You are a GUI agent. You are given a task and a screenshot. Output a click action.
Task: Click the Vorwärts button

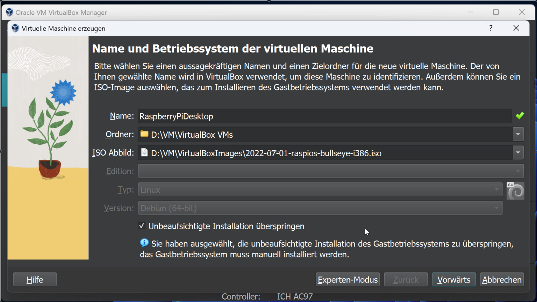pyautogui.click(x=454, y=280)
